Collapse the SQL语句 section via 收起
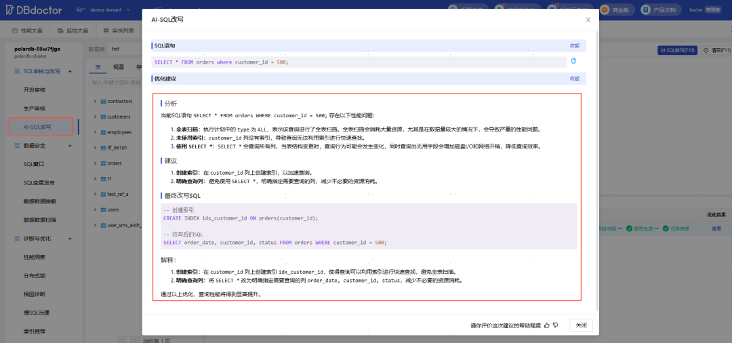This screenshot has height=343, width=732. click(x=574, y=45)
